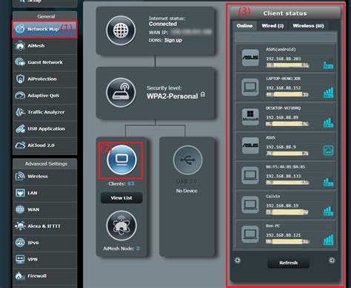Click signal icon for Ben-PC client
Screen dimensions: 351x288
pos(328,240)
